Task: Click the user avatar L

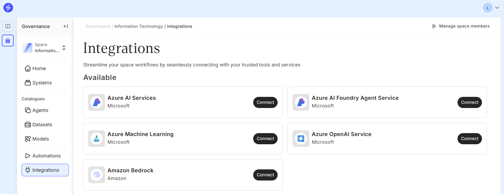Action: coord(488,8)
